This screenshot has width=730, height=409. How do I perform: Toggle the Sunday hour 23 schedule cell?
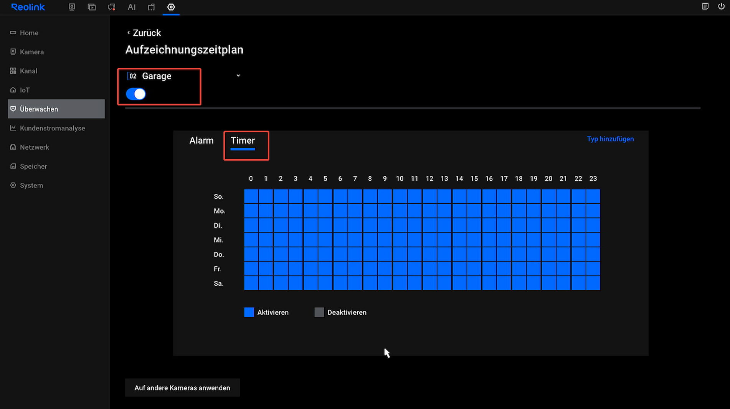(x=593, y=196)
